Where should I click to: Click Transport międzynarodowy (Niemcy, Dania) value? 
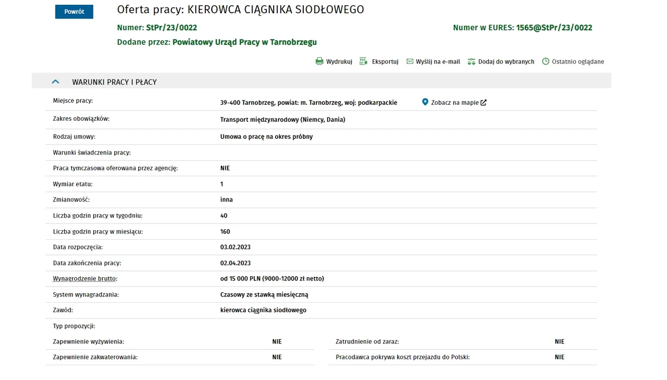(283, 120)
